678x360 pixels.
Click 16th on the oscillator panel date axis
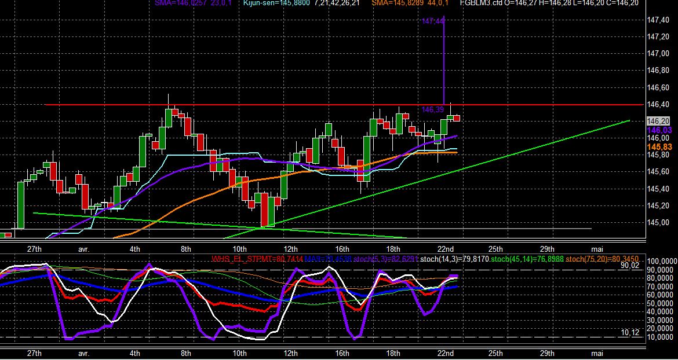click(x=342, y=353)
